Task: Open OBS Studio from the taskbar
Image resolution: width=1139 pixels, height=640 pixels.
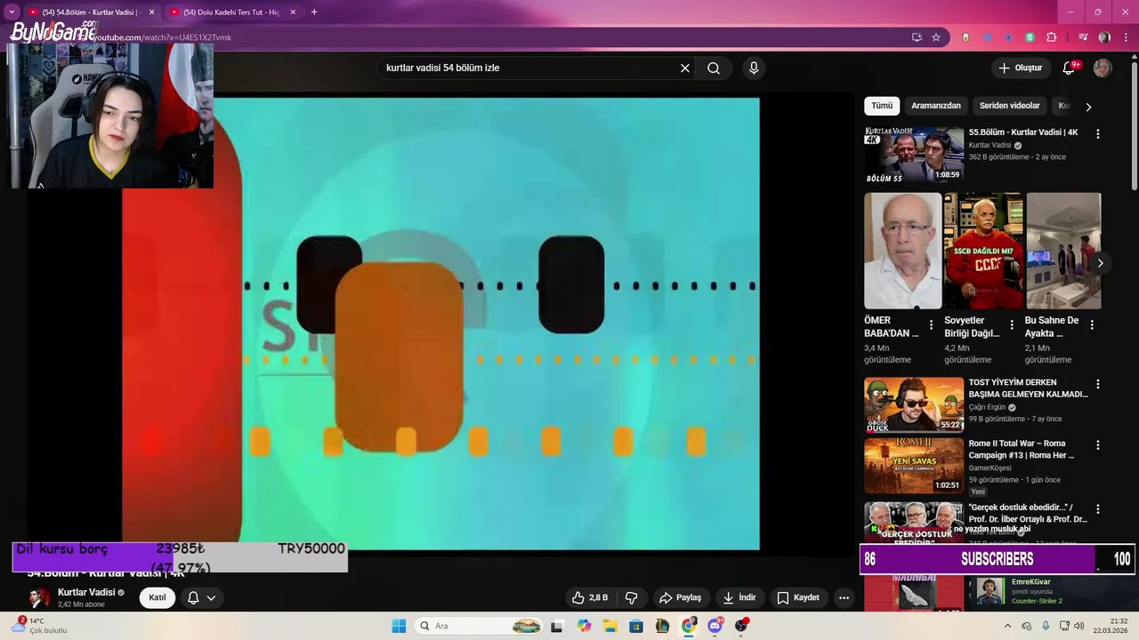Action: tap(741, 626)
